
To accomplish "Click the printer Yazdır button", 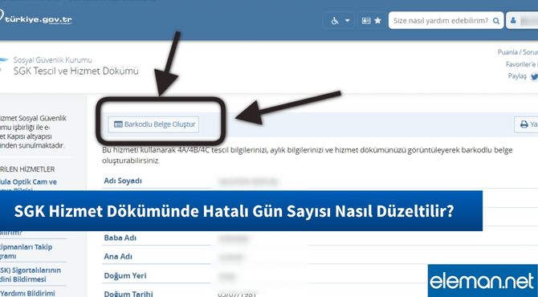I will point(527,124).
